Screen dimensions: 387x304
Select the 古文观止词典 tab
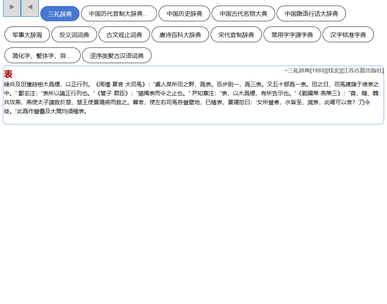(x=124, y=35)
